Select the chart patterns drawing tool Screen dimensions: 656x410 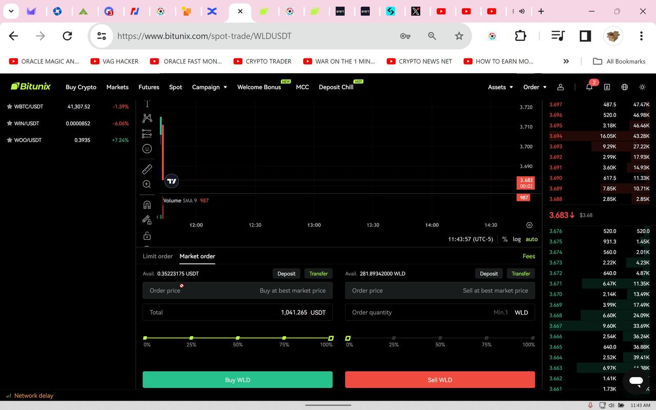click(x=147, y=118)
